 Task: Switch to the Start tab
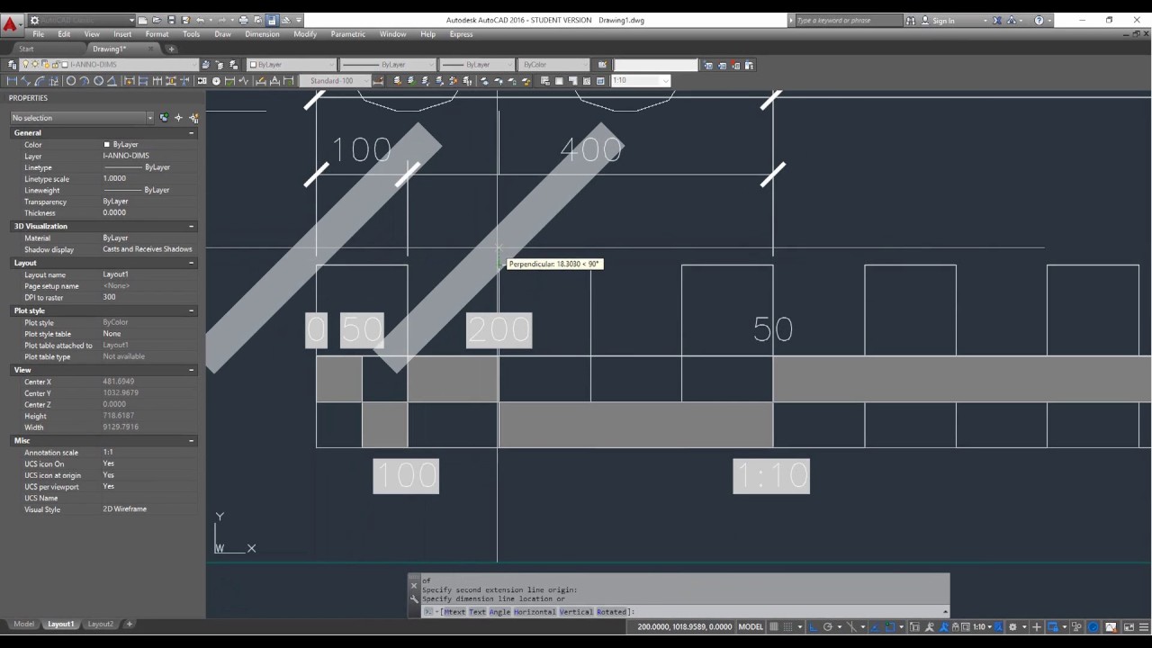(x=26, y=49)
